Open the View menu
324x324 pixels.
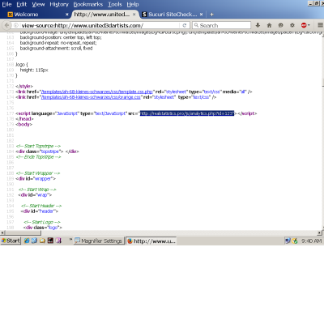[x=38, y=4]
